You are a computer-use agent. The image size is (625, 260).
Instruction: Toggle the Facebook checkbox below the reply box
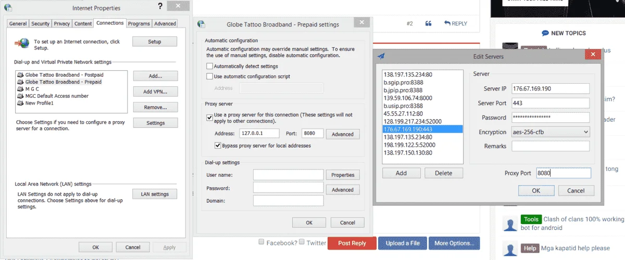pyautogui.click(x=262, y=242)
